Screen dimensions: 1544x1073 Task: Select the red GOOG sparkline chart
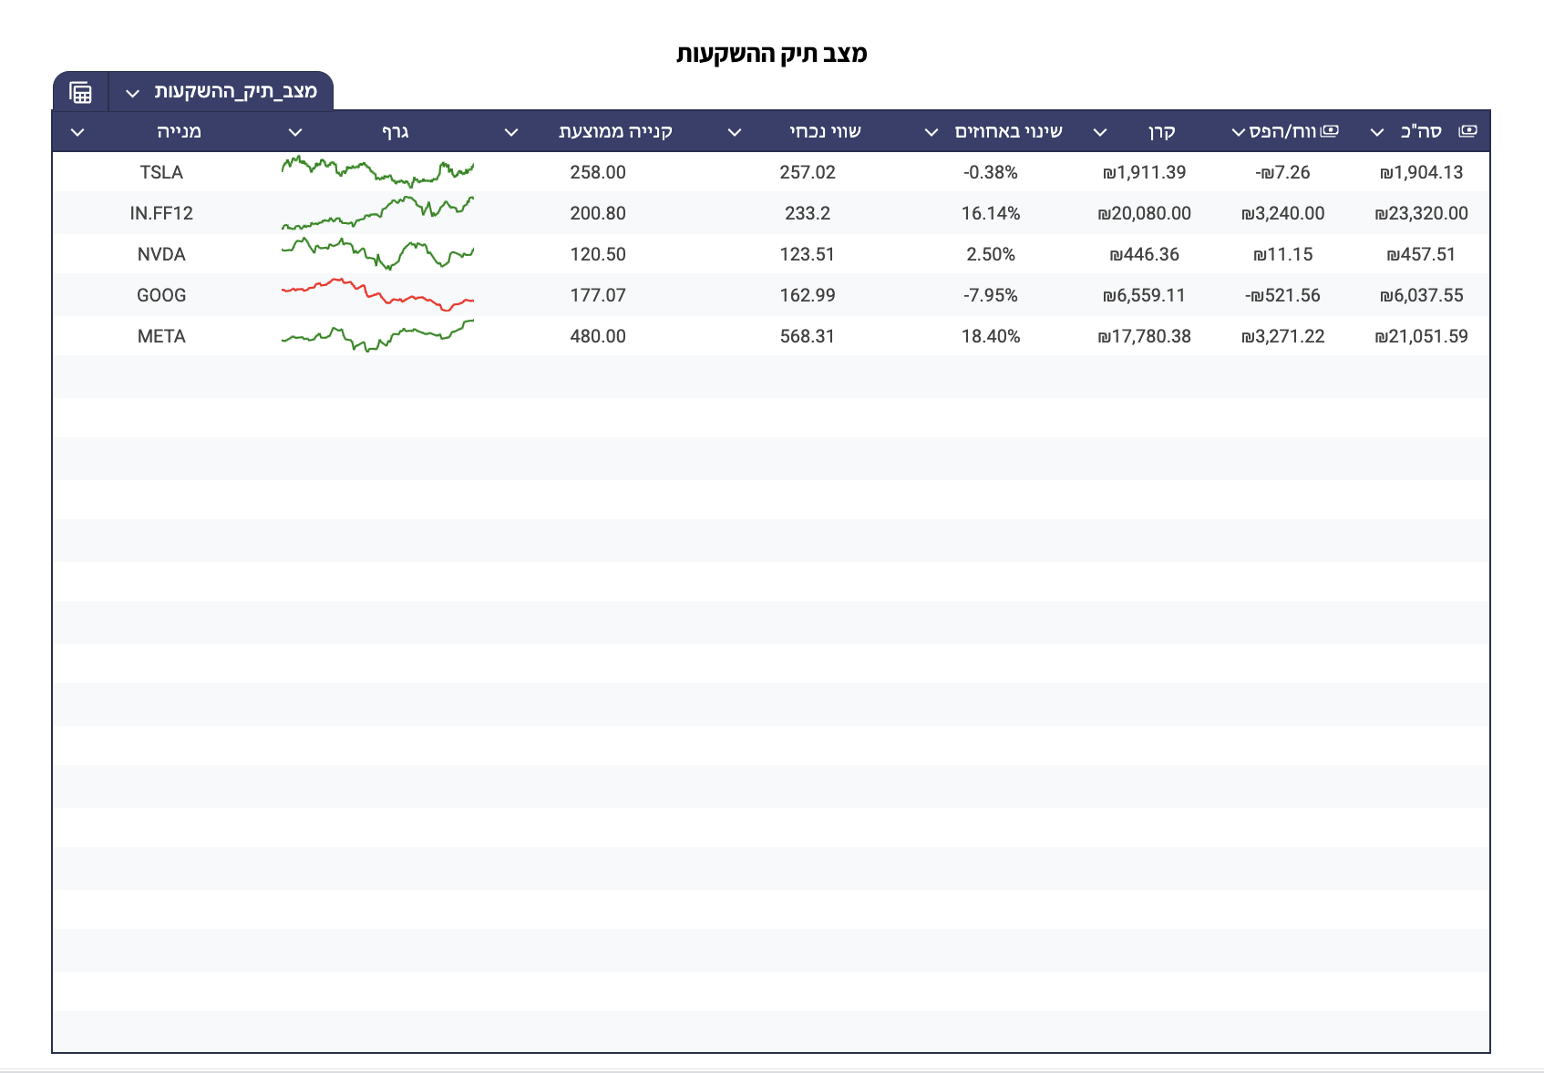(x=377, y=294)
